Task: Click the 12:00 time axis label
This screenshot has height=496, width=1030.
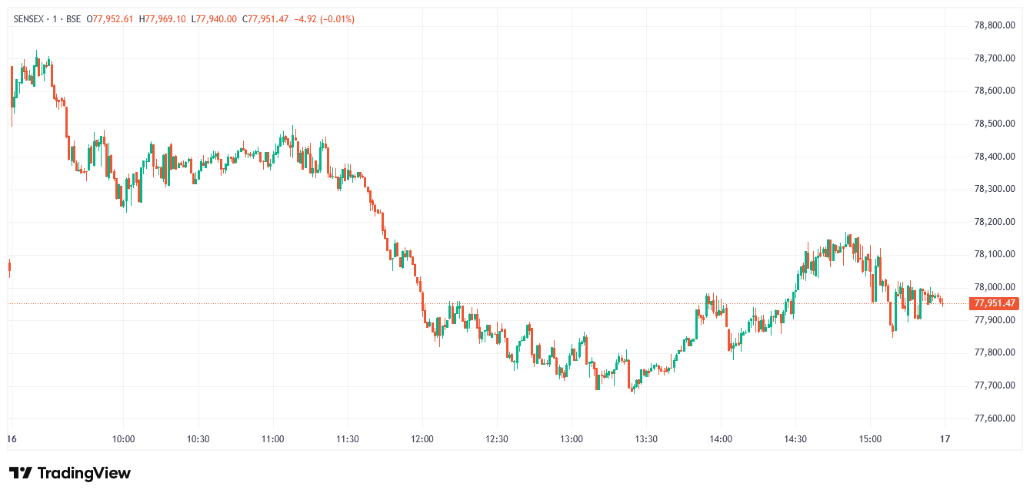Action: [422, 439]
